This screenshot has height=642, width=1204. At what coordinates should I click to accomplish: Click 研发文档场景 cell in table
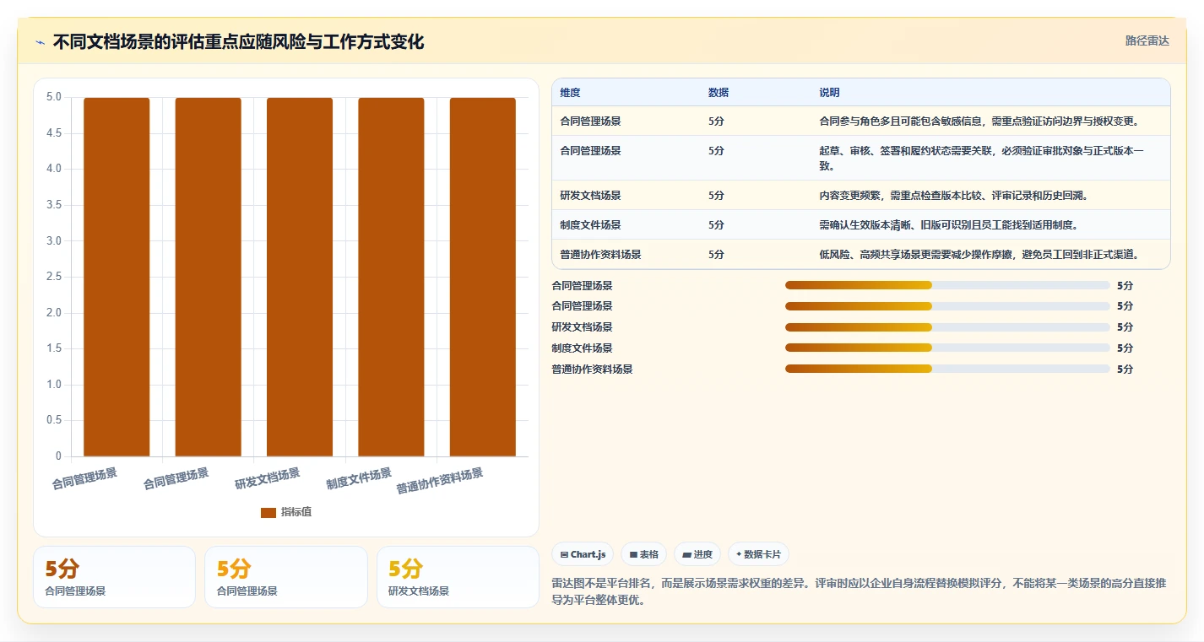(590, 196)
